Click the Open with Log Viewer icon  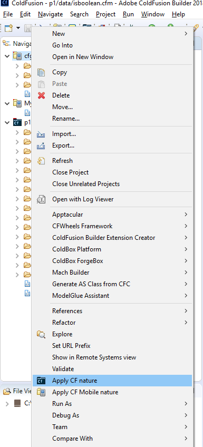(x=41, y=199)
